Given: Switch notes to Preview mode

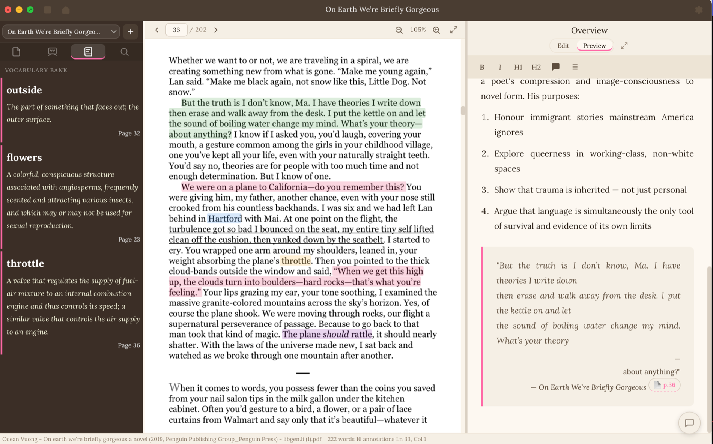Looking at the screenshot, I should 594,46.
